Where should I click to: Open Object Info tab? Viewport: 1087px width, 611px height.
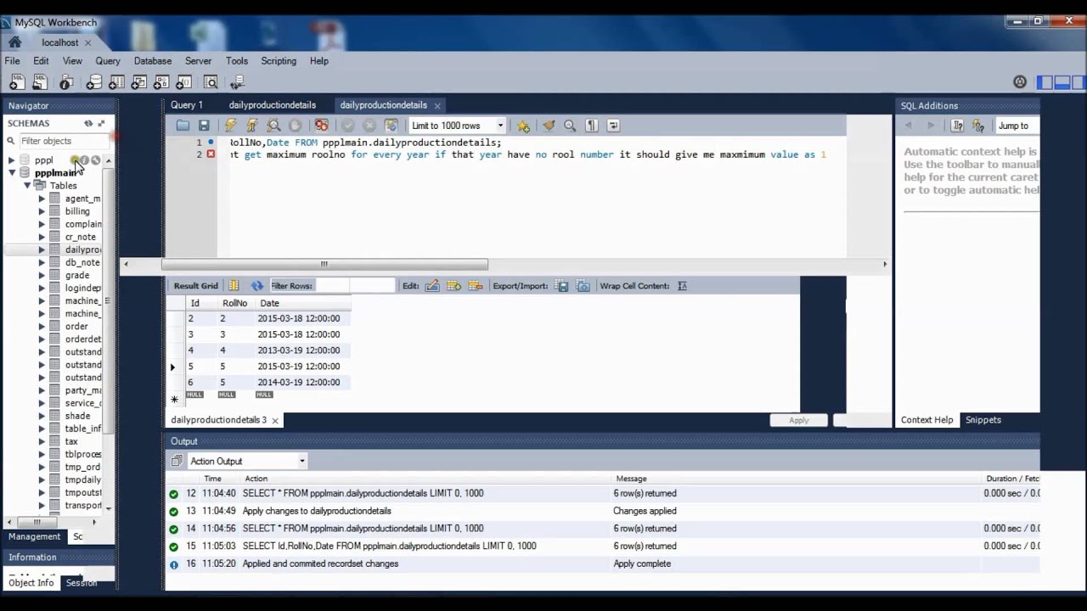tap(31, 583)
